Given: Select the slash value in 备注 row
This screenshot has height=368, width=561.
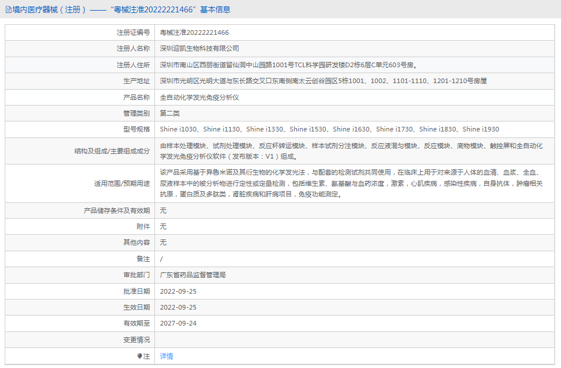Looking at the screenshot, I should [x=161, y=259].
